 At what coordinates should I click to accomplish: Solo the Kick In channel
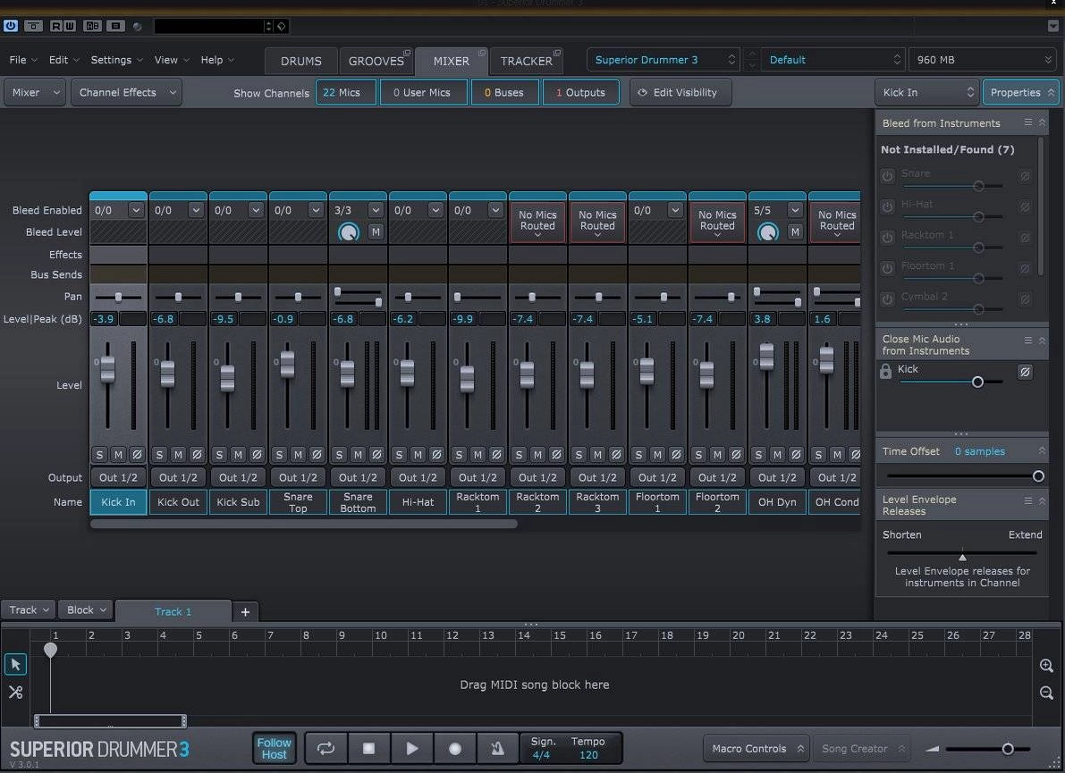pyautogui.click(x=99, y=454)
